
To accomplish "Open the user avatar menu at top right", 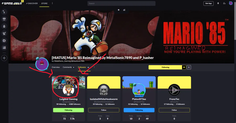I will pyautogui.click(x=230, y=3).
